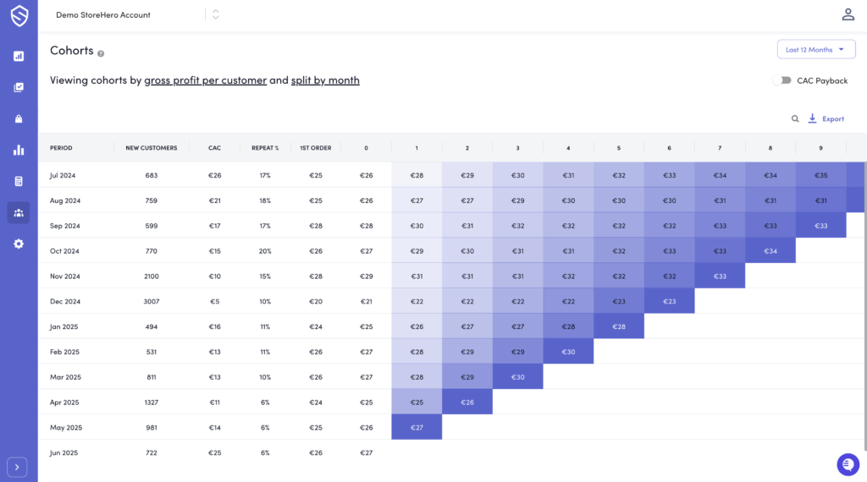
Task: Export the cohort table
Action: coord(826,119)
